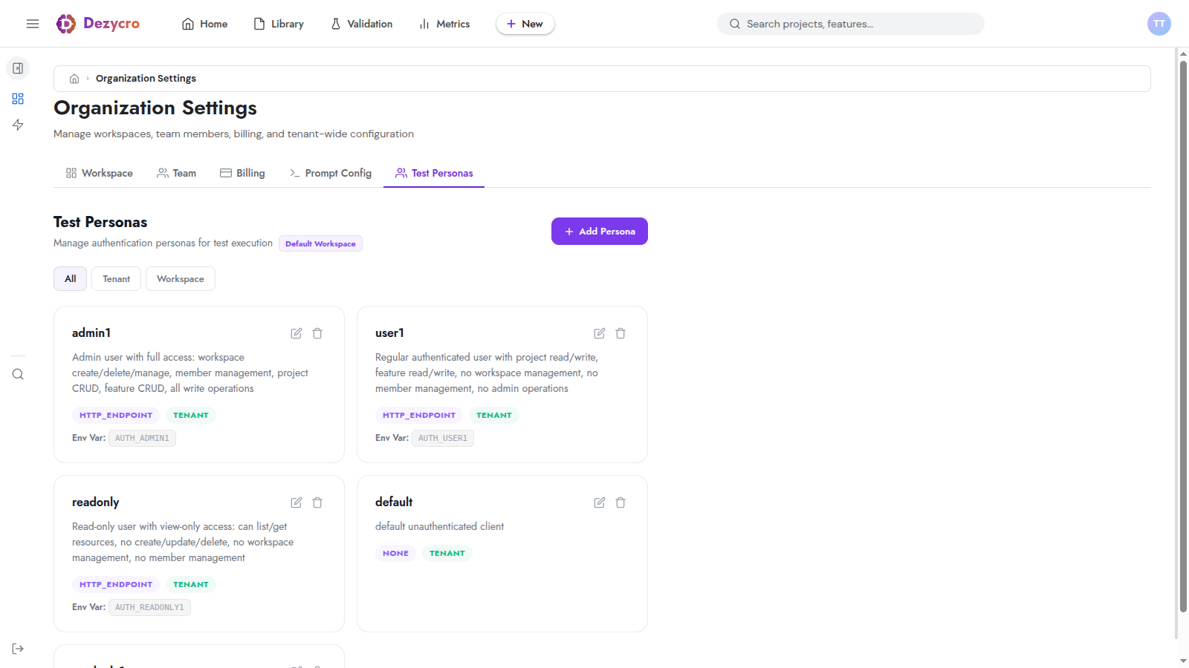Click the vertical page scrollbar
The image size is (1189, 668).
(x=1183, y=336)
